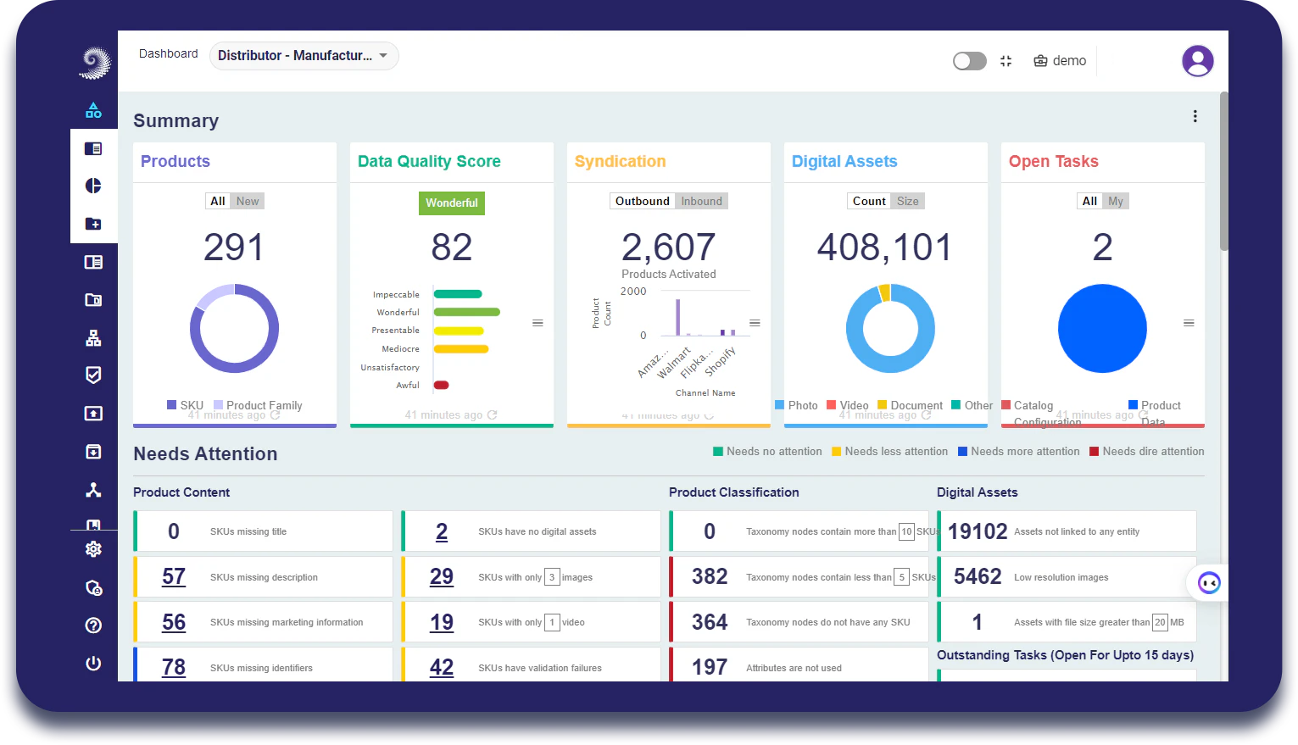1298x745 pixels.
Task: Open the Distributor - Manufacturer dropdown
Action: tap(304, 55)
